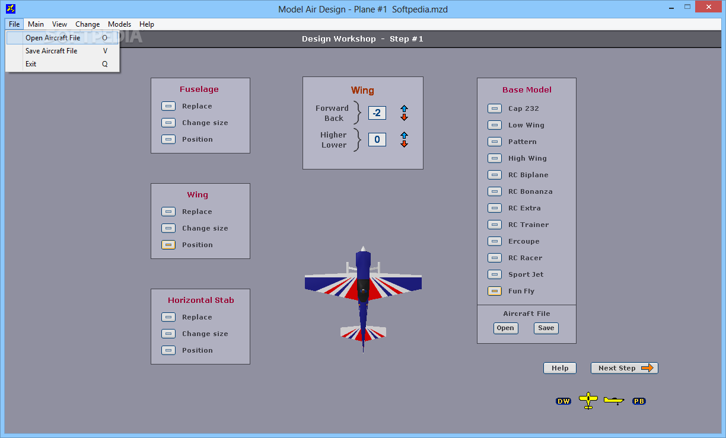Pick RC Trainer base model
Screen dimensions: 726x438
click(x=495, y=225)
